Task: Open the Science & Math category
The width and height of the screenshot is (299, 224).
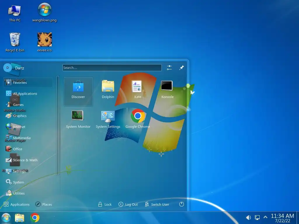Action: (x=28, y=160)
